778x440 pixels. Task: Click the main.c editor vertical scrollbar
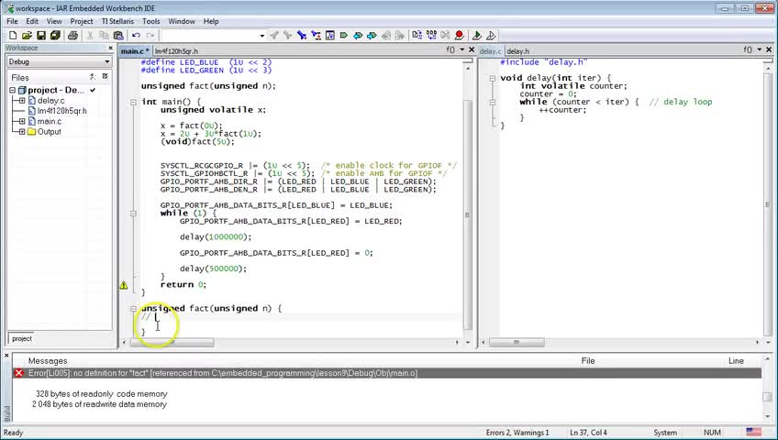click(x=467, y=214)
